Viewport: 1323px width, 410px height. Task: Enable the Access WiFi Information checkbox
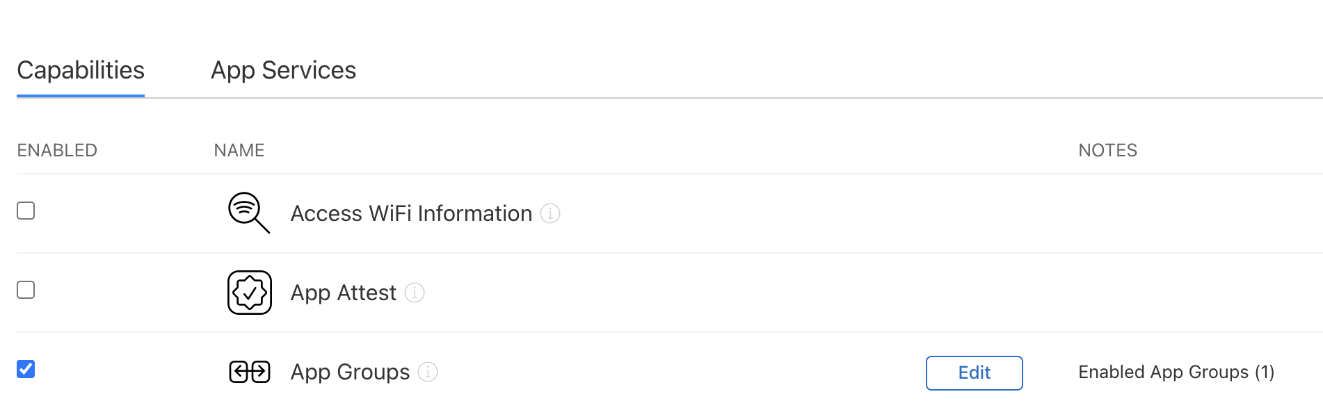click(x=26, y=211)
